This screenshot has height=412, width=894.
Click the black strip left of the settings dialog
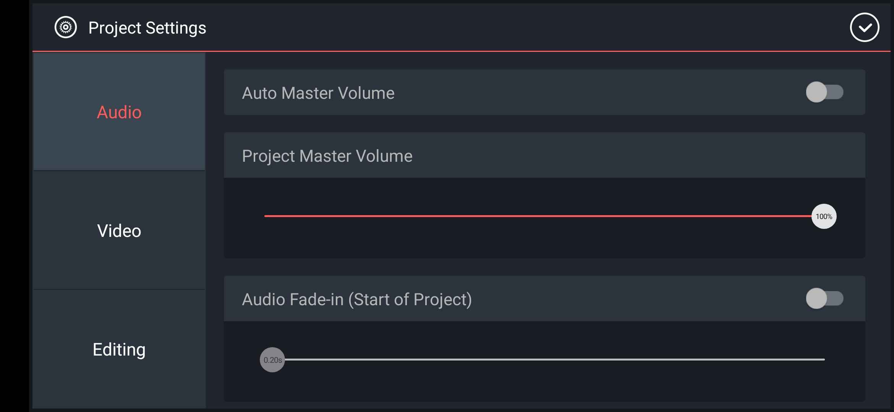15,206
